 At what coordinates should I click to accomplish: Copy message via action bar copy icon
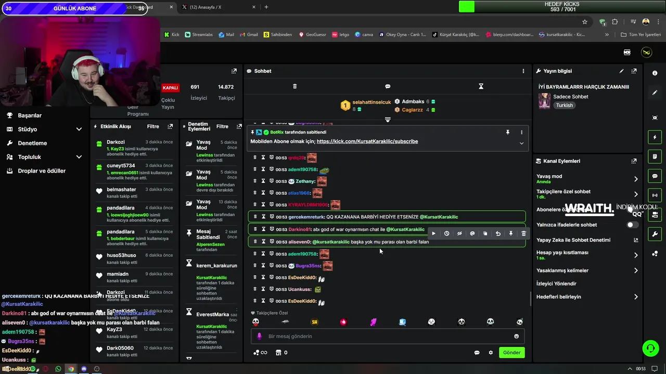[485, 234]
